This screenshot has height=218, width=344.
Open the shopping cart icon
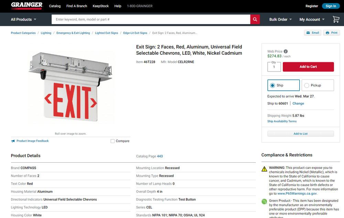[336, 19]
